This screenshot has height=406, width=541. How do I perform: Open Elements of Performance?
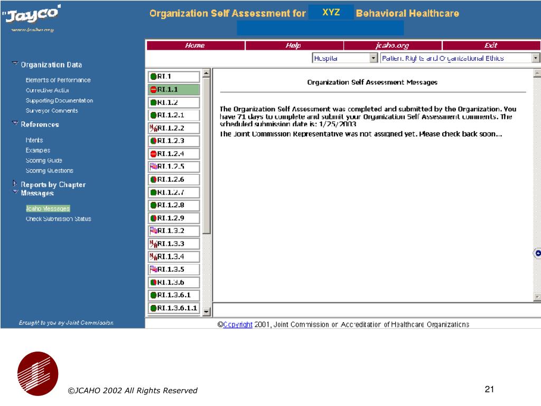click(58, 80)
